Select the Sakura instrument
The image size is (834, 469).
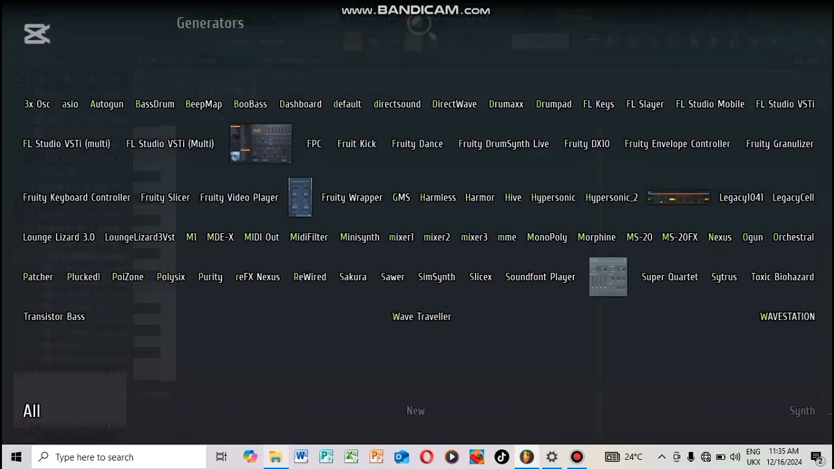pos(353,277)
